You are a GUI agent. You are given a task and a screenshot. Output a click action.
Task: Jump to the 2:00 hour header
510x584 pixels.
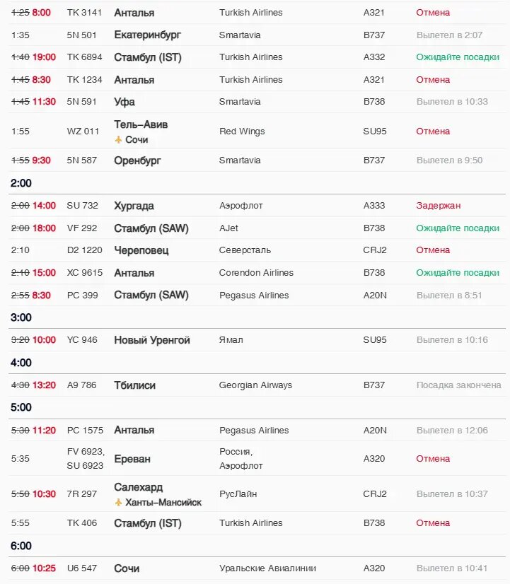[21, 183]
